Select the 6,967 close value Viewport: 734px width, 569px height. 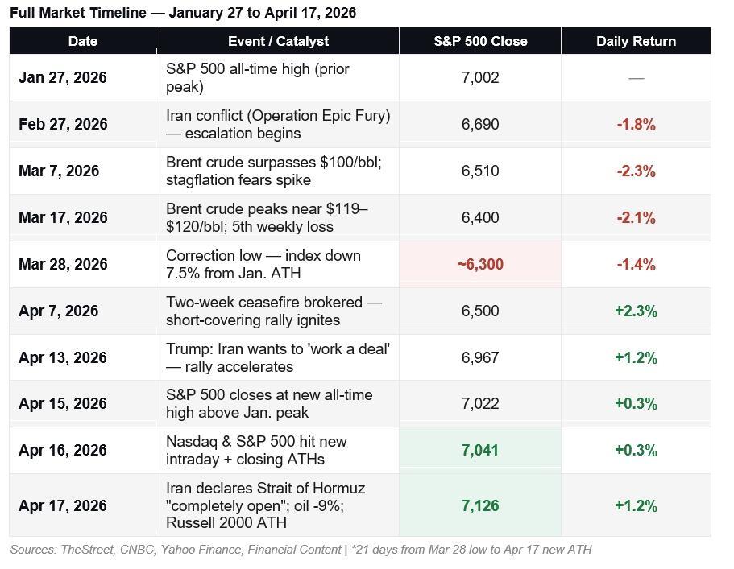click(480, 357)
